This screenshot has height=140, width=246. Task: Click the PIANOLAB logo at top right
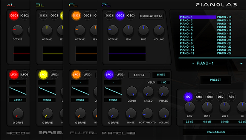(x=217, y=5)
